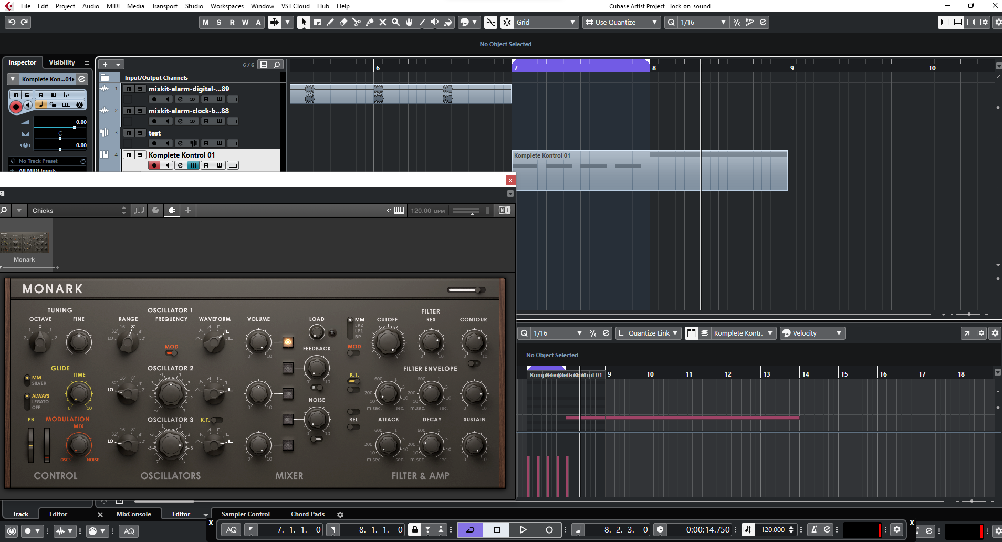Open the Chord Pads tab

[308, 514]
